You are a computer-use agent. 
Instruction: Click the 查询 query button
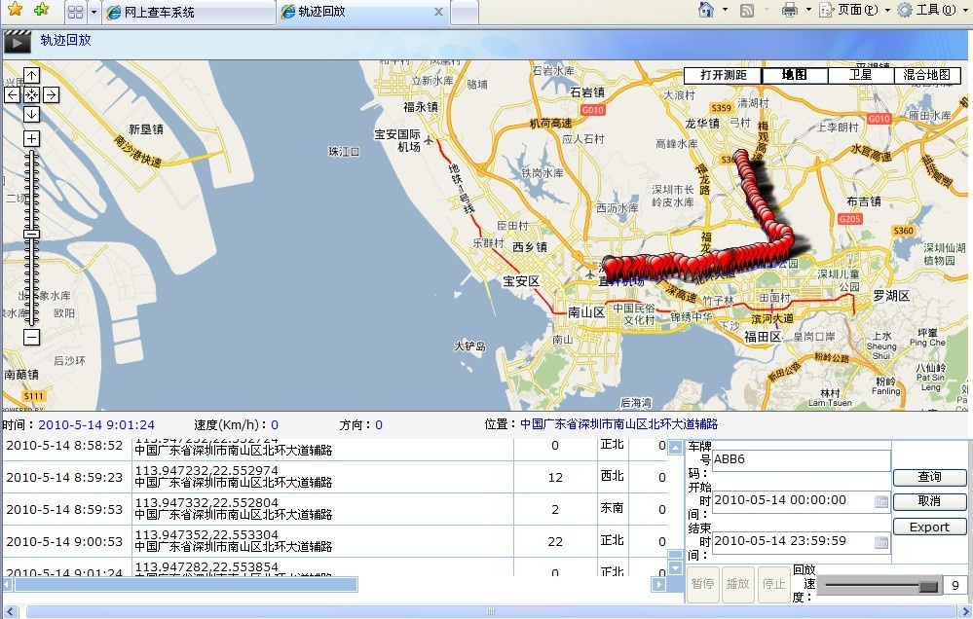pos(929,476)
